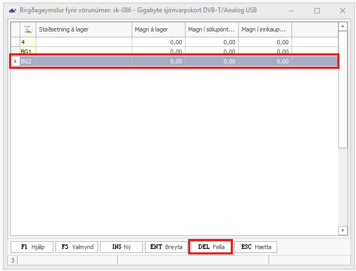Click the Magn í innkaup... column header
356x271 pixels.
(x=265, y=30)
